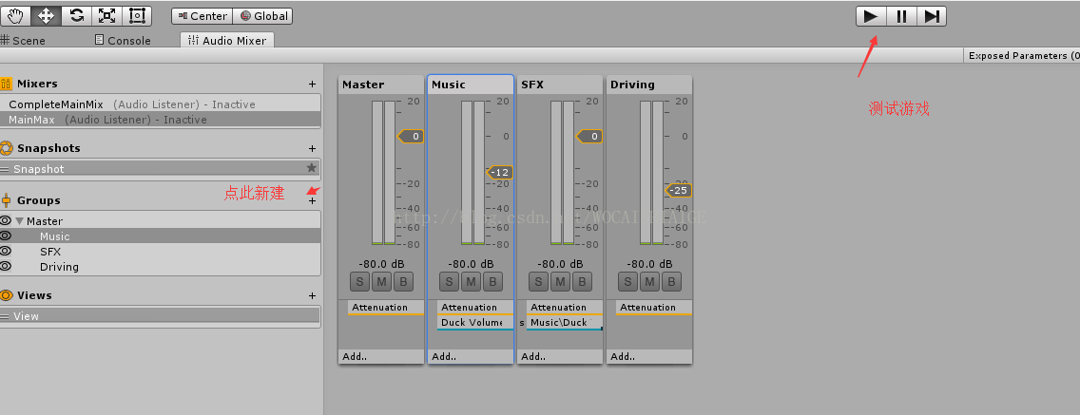Select the Rotate tool

[76, 15]
